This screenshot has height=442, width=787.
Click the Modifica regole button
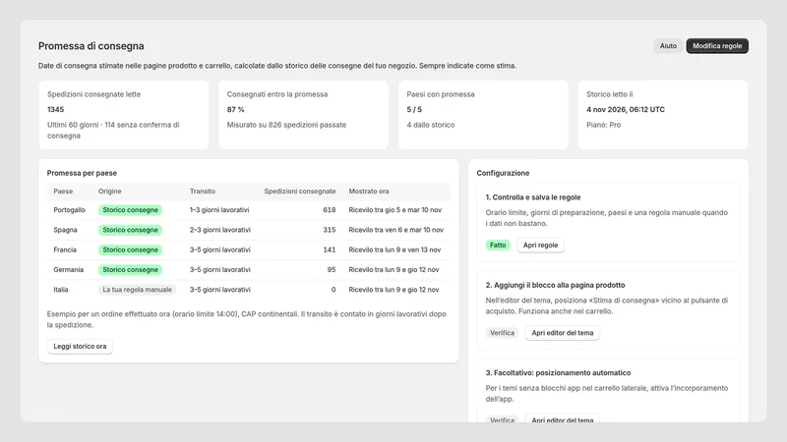(717, 45)
